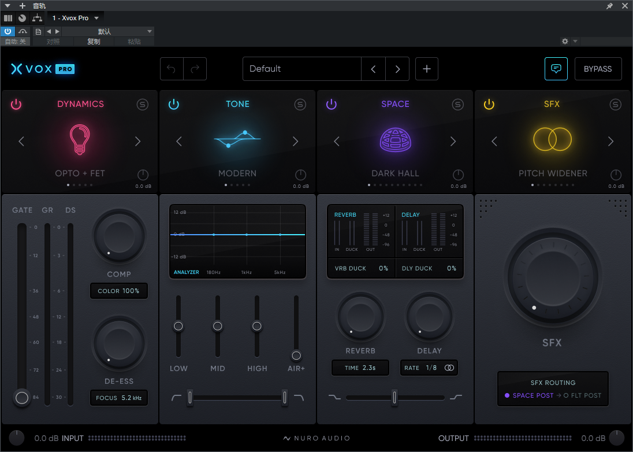Viewport: 633px width, 452px height.
Task: Open the Default preset name field
Action: coord(302,69)
